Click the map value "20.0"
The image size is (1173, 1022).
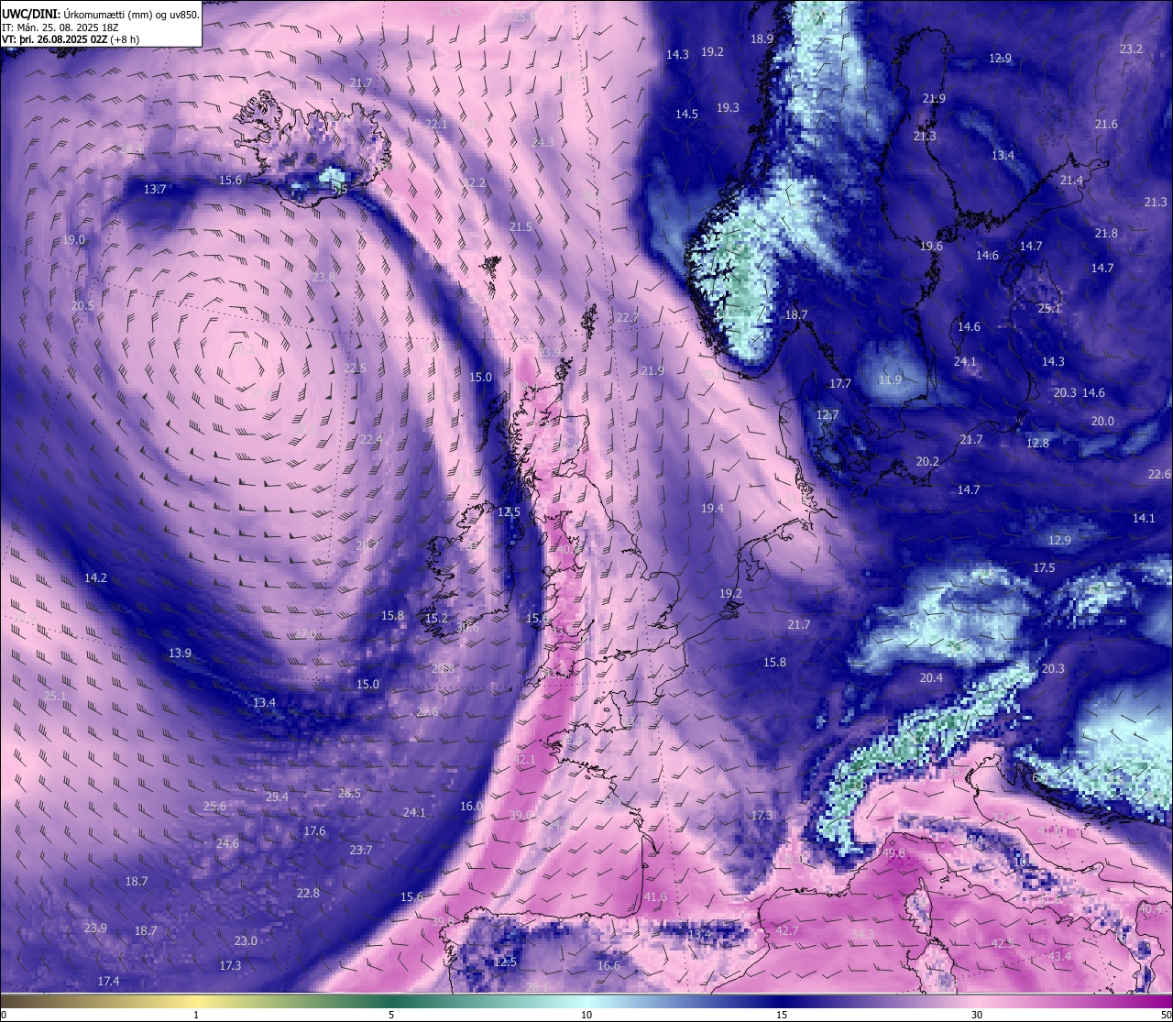tap(1102, 421)
